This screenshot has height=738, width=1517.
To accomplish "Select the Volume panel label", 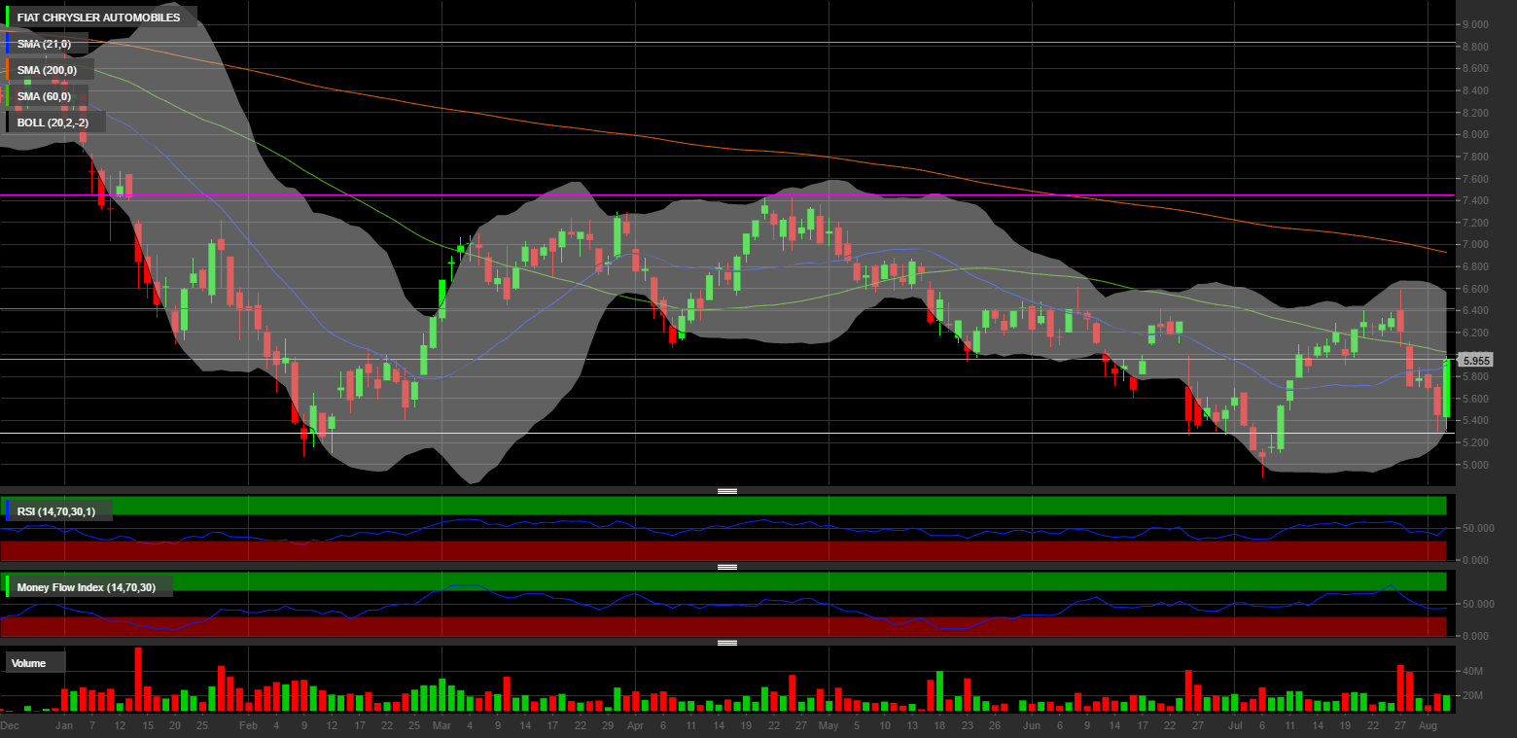I will [x=36, y=663].
